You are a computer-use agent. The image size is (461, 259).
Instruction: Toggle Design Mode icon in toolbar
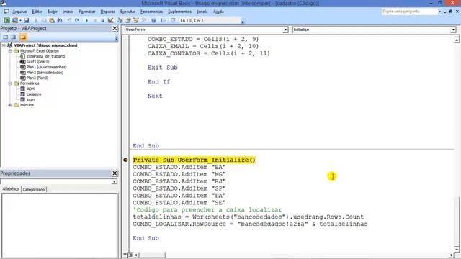click(110, 21)
